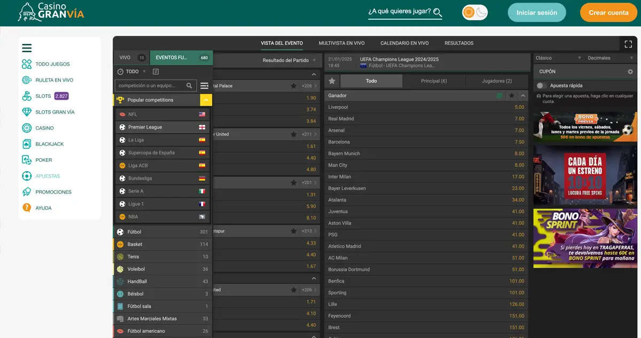Image resolution: width=641 pixels, height=338 pixels.
Task: Click the star left of Todo tab
Action: coord(332,81)
